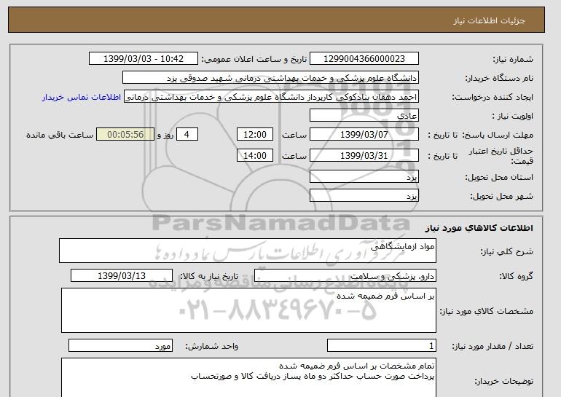Open the buyer contact information link

pos(81,98)
